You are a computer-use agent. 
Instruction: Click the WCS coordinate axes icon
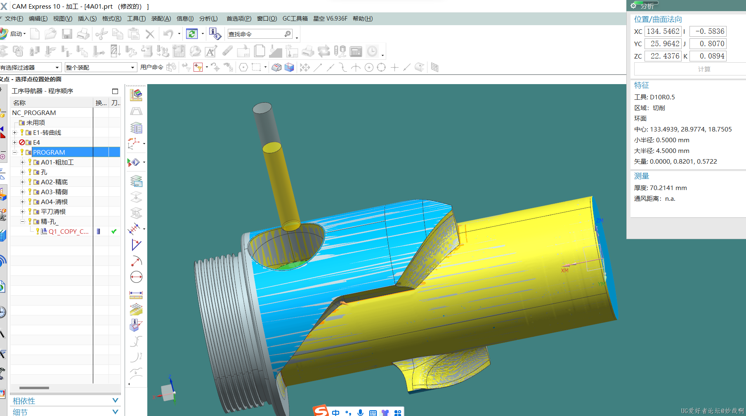(134, 143)
